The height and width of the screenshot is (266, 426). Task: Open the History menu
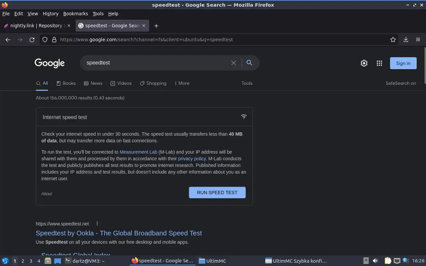51,14
